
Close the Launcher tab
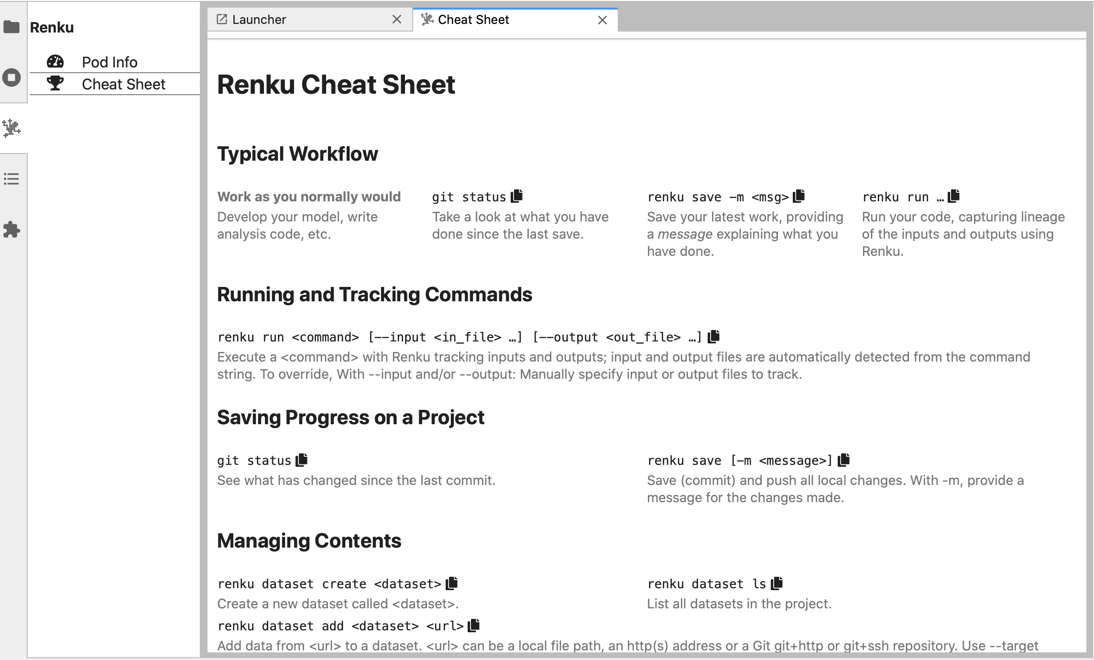pos(397,20)
